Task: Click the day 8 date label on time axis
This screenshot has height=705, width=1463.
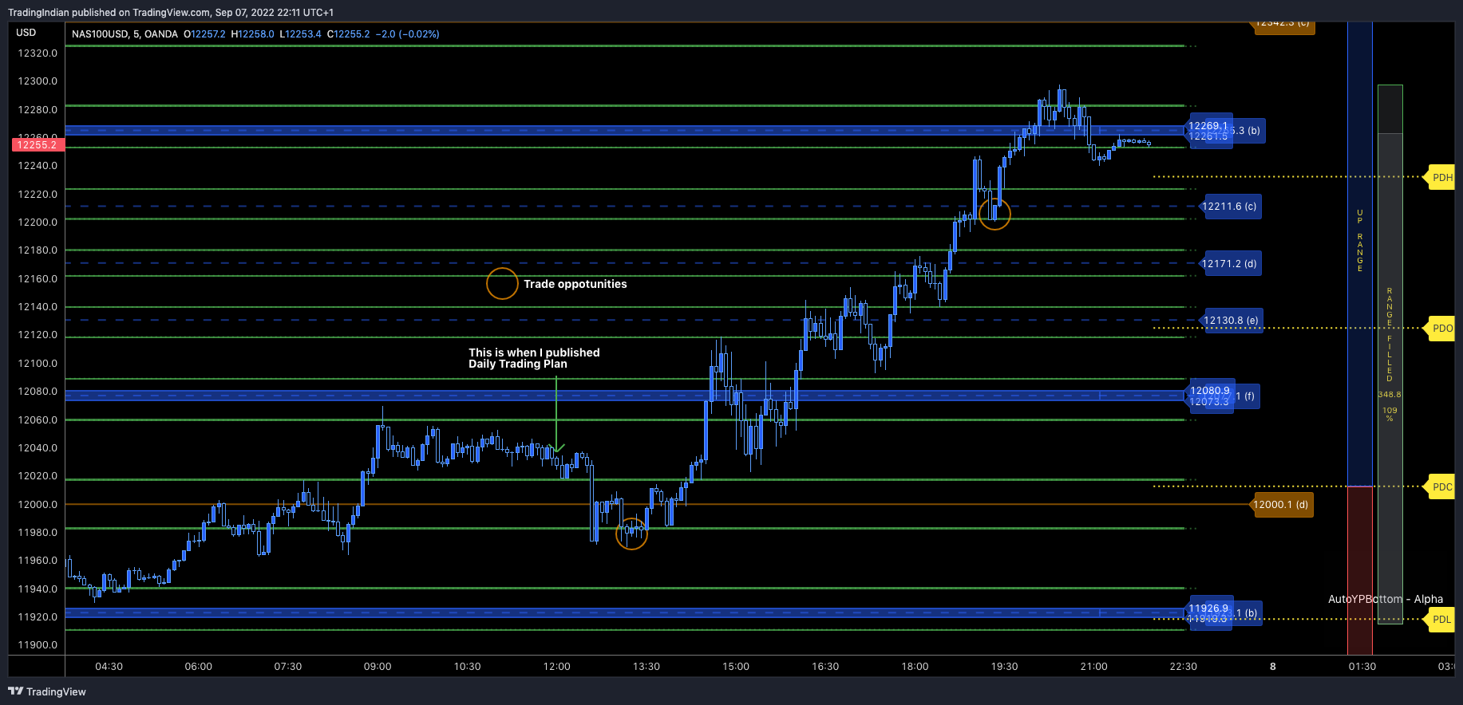Action: coord(1273,667)
